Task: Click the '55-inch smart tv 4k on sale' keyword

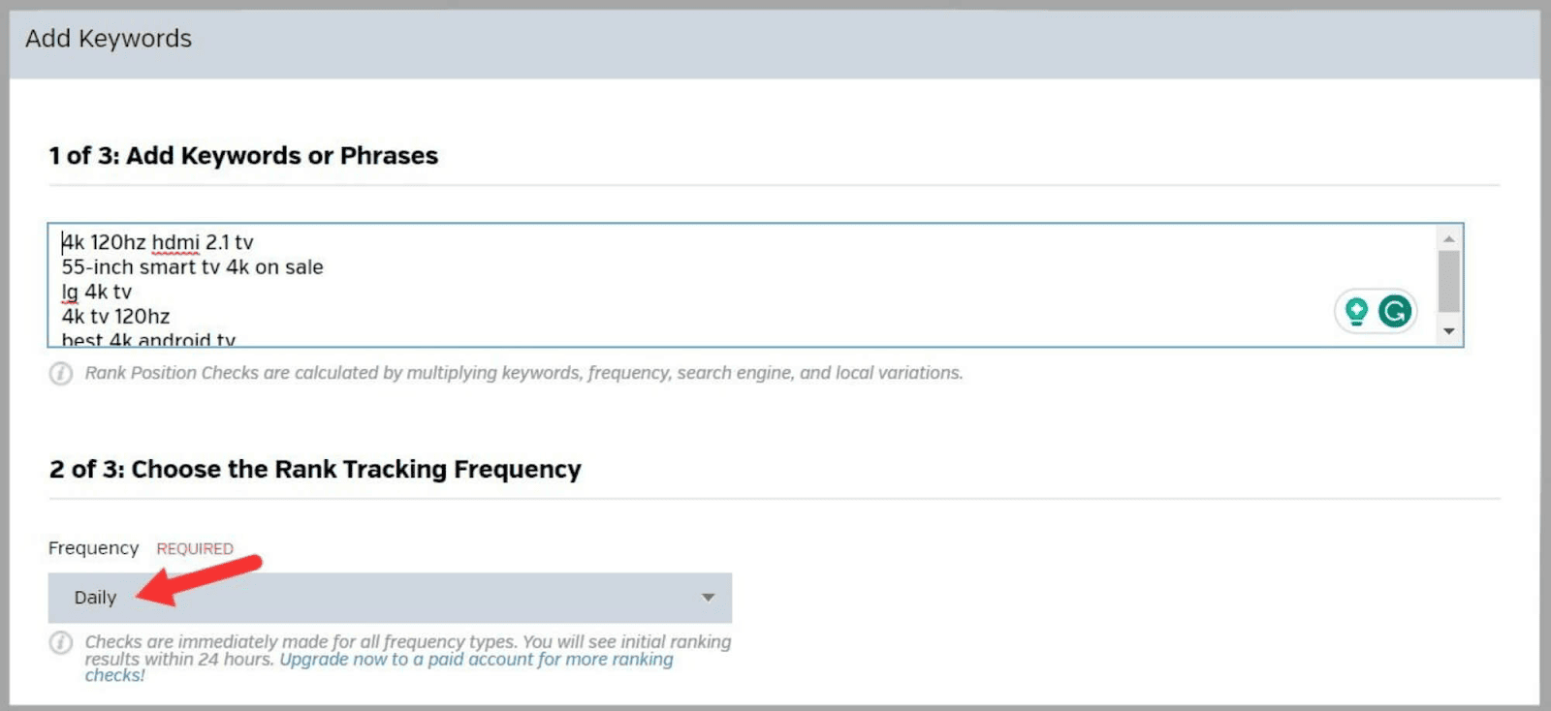Action: [x=192, y=267]
